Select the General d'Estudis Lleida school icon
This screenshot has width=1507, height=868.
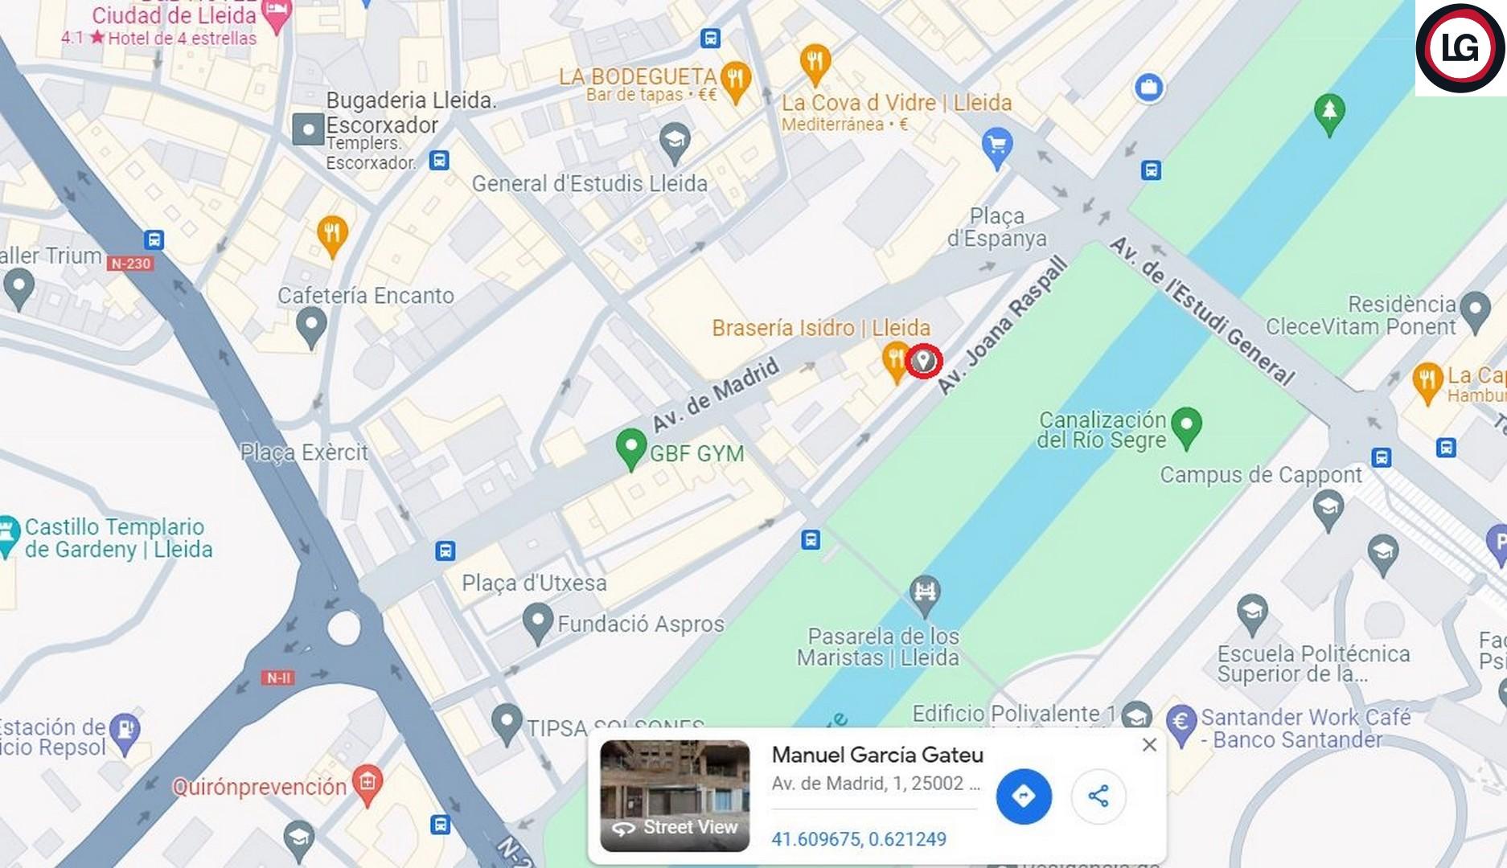(675, 143)
